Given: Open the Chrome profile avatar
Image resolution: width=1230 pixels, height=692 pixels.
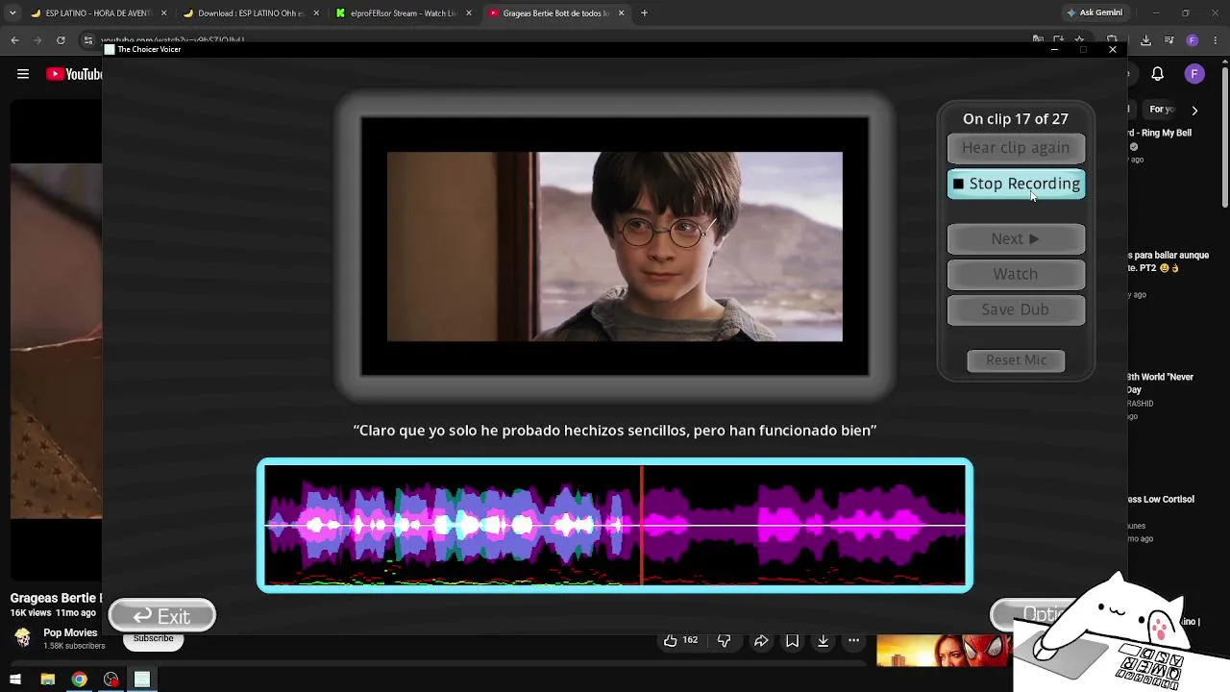Looking at the screenshot, I should (1193, 40).
